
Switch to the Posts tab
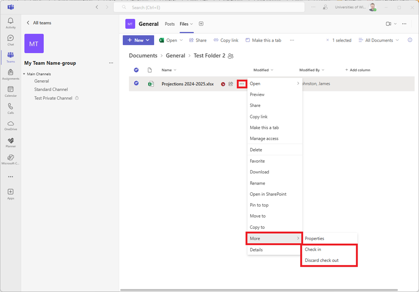coord(170,24)
